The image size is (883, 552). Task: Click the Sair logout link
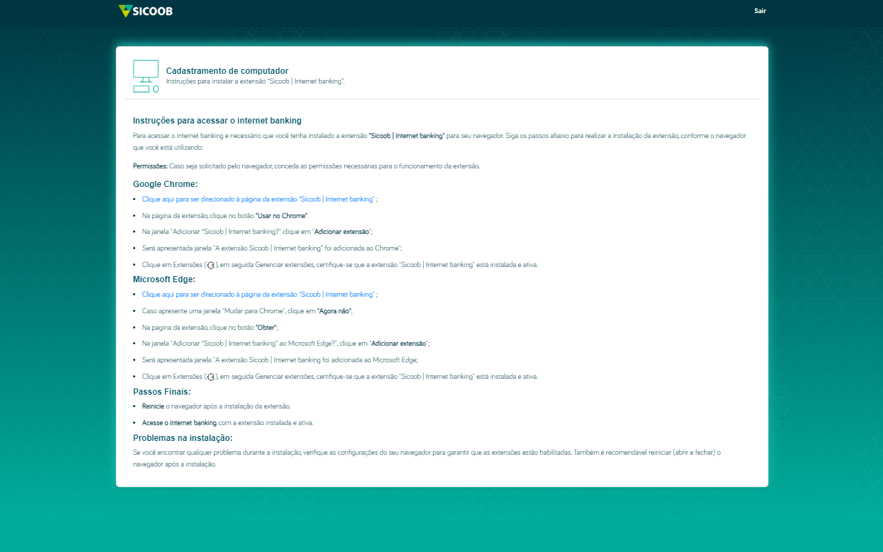[760, 11]
